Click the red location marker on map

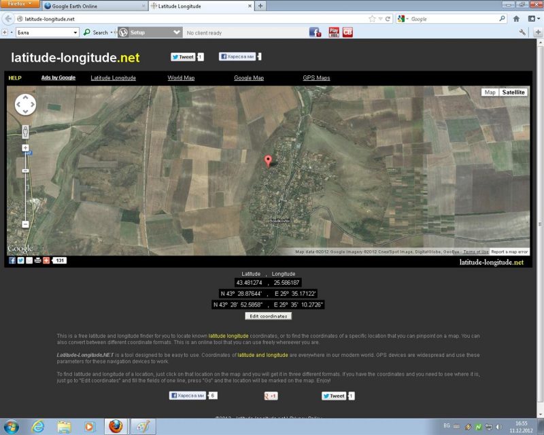pyautogui.click(x=268, y=160)
